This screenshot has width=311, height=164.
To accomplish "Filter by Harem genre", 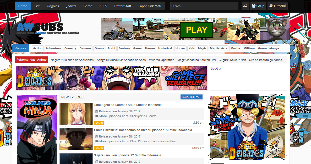I will pyautogui.click(x=150, y=48).
